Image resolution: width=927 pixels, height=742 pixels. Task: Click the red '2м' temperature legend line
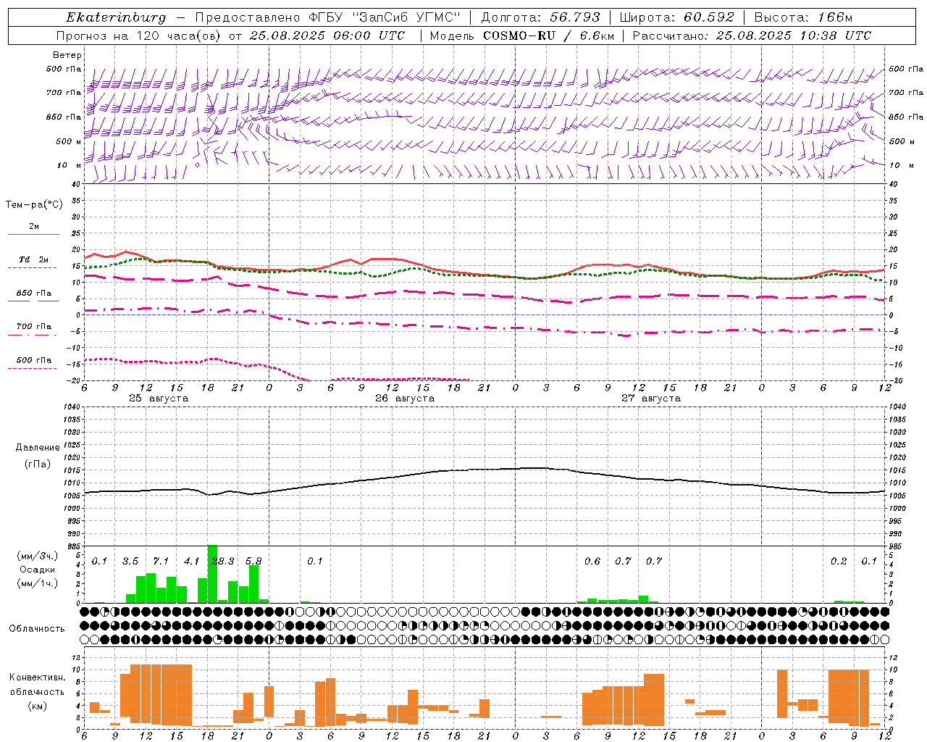point(33,234)
